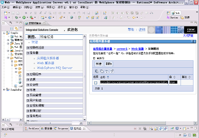
Task: Click the select-all icon above the property table
Action: tap(97, 71)
